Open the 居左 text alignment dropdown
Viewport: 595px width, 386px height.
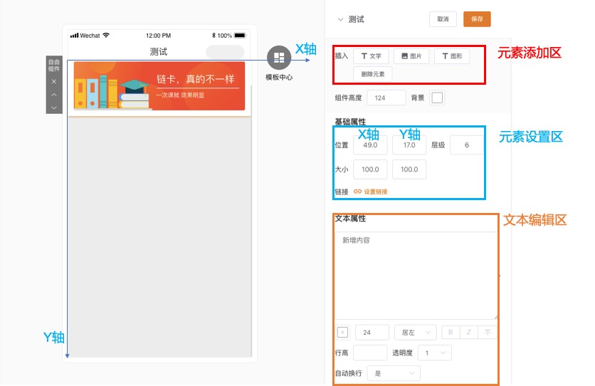pyautogui.click(x=416, y=333)
